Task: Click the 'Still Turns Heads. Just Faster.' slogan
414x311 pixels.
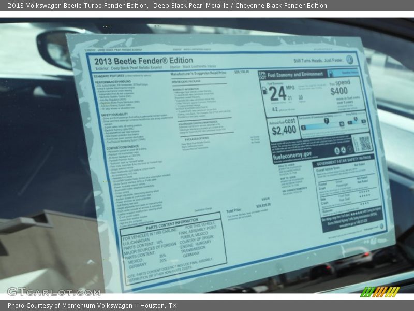Action: point(318,61)
